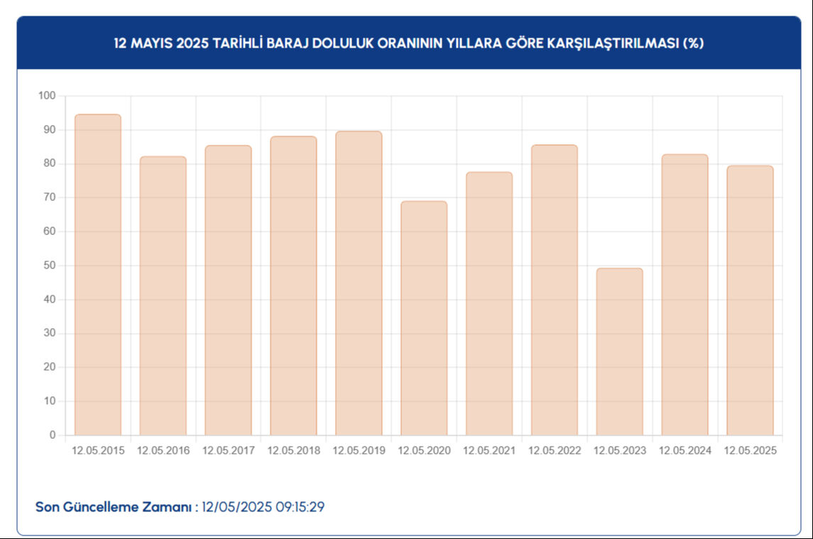
Task: Select the 12.05.2020 bar
Action: tap(424, 318)
